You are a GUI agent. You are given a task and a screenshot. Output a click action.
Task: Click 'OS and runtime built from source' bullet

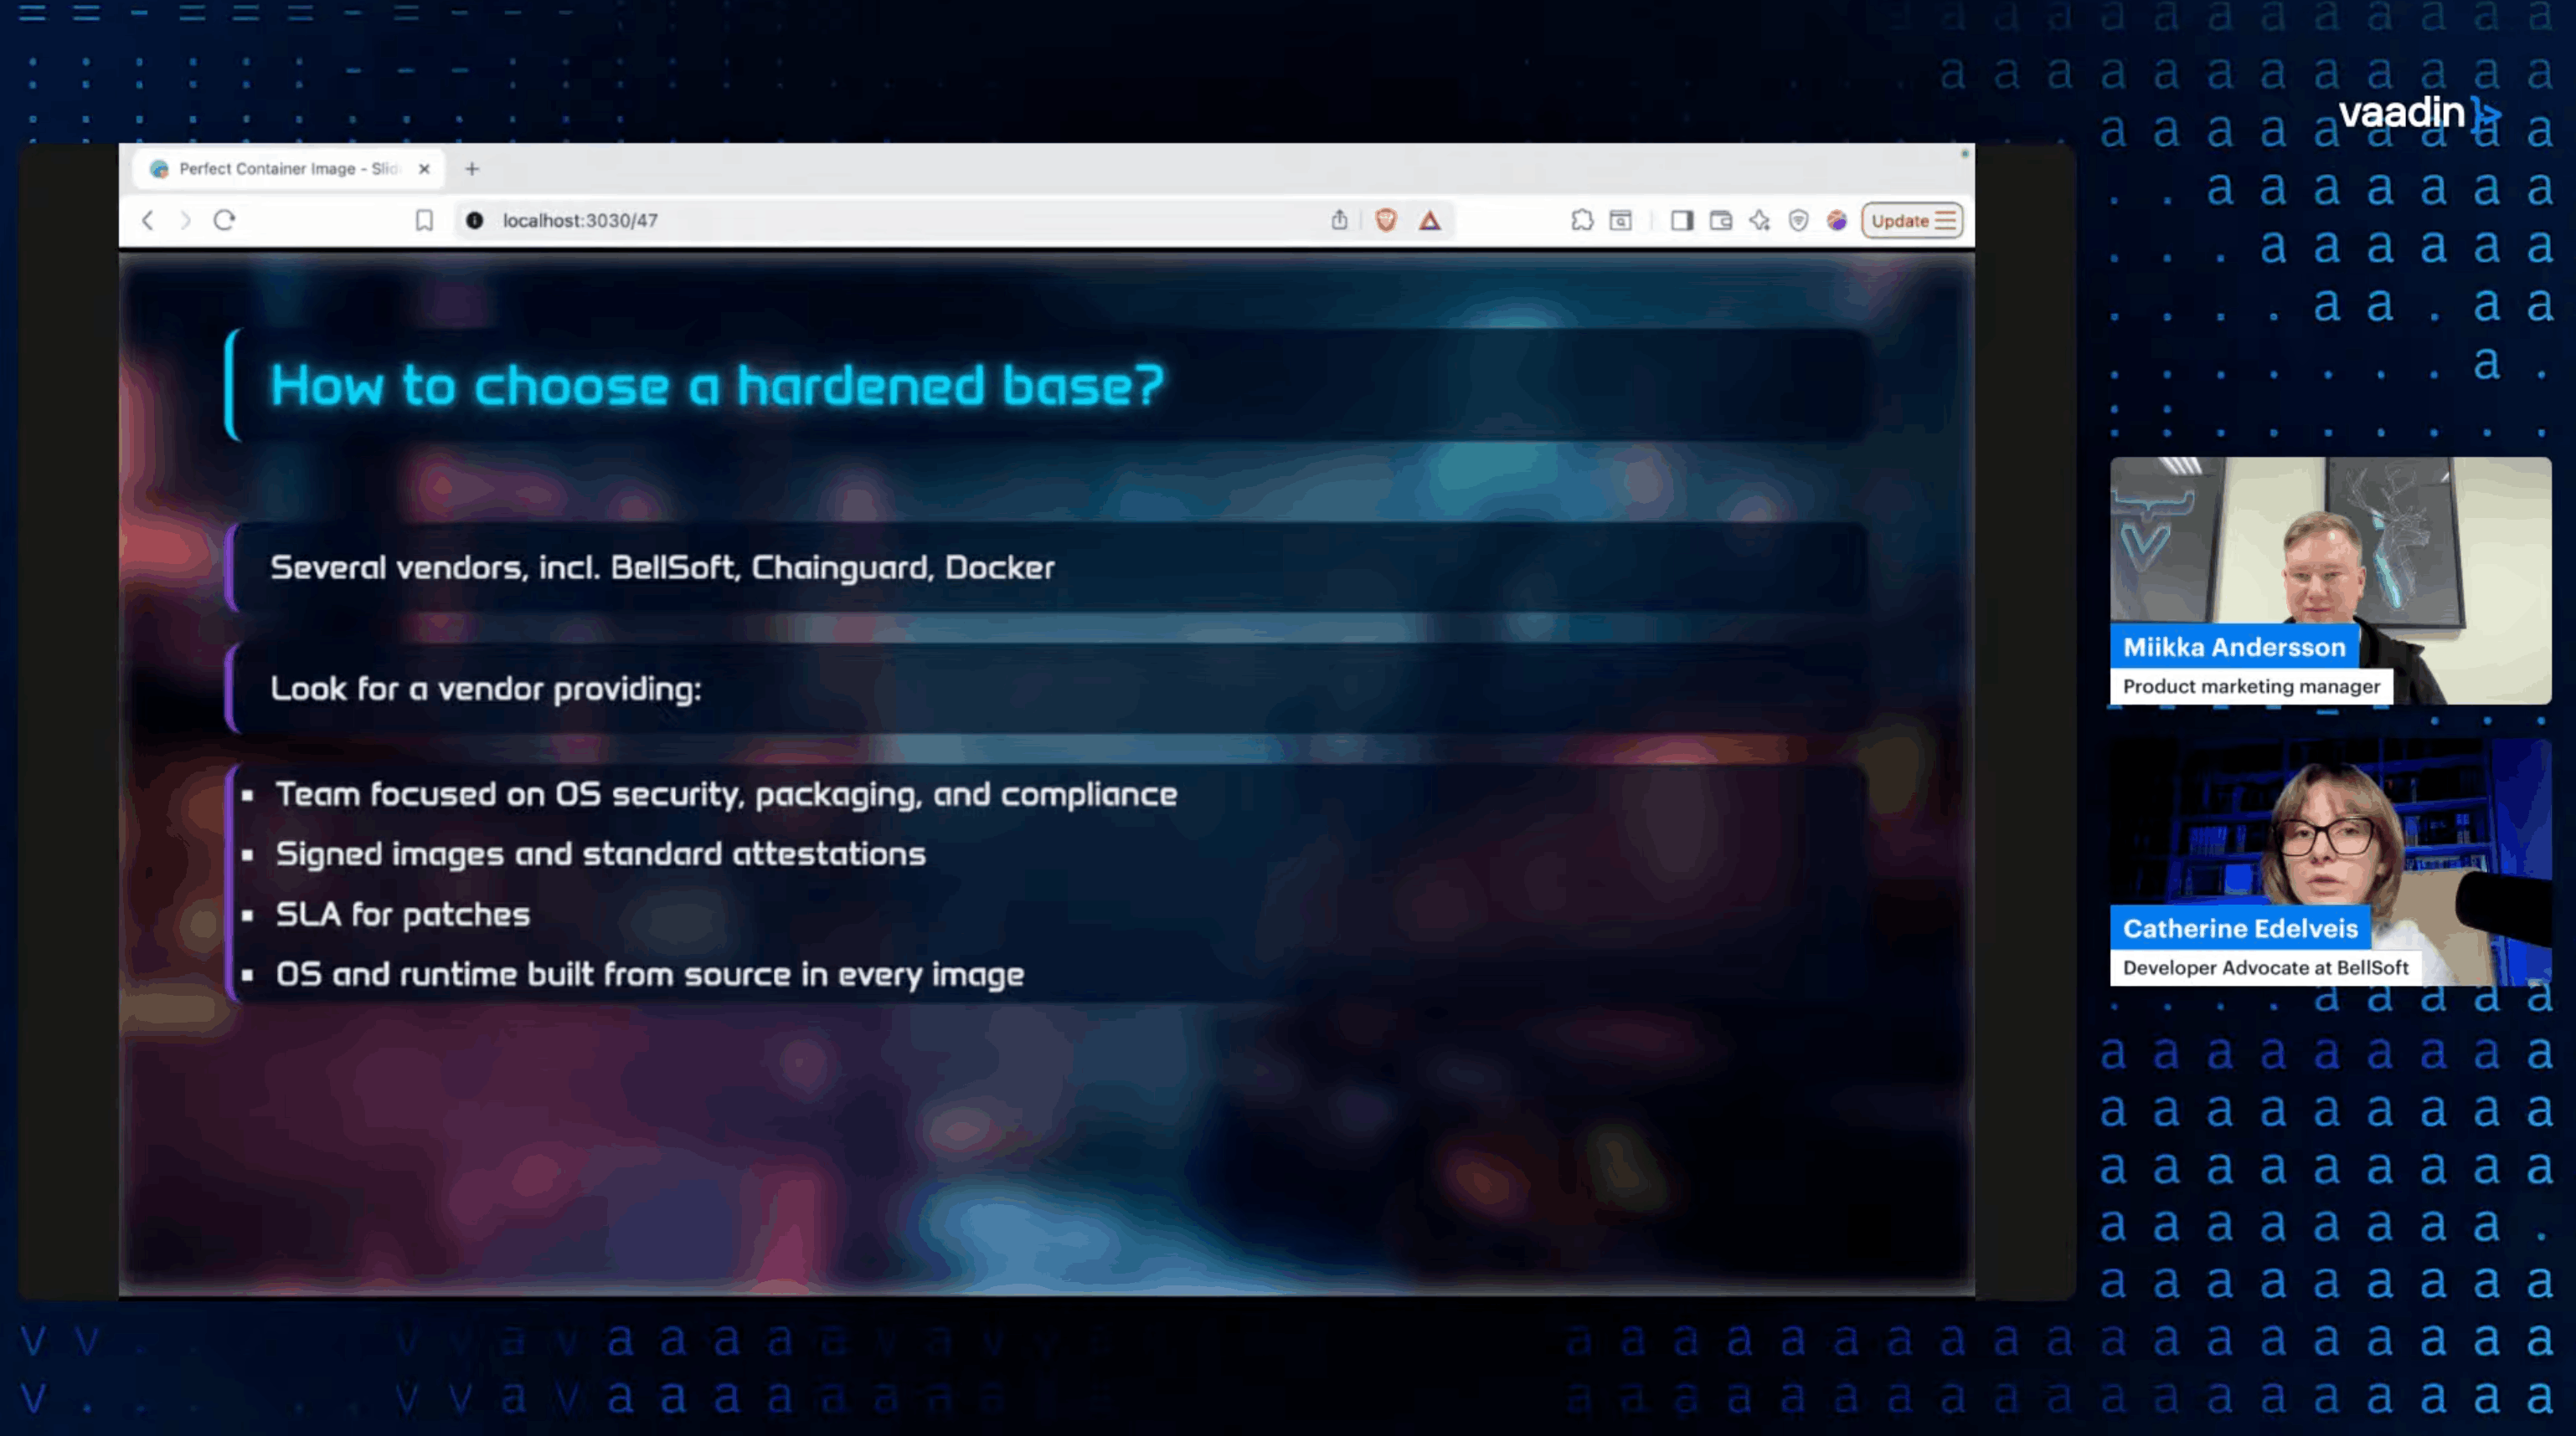pyautogui.click(x=649, y=974)
